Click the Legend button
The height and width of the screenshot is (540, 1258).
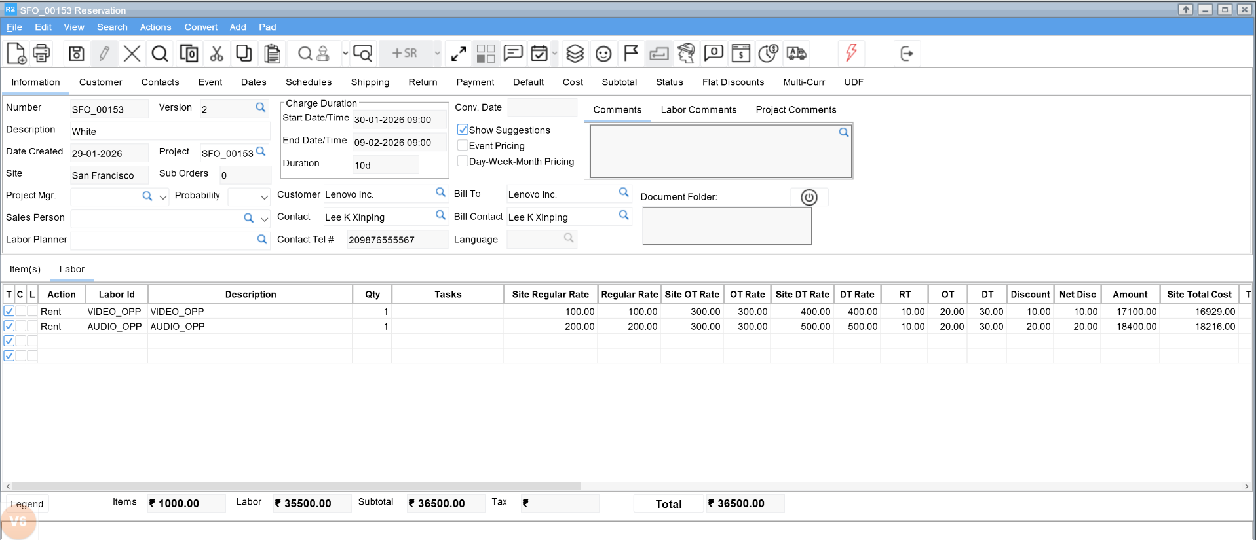pyautogui.click(x=27, y=503)
